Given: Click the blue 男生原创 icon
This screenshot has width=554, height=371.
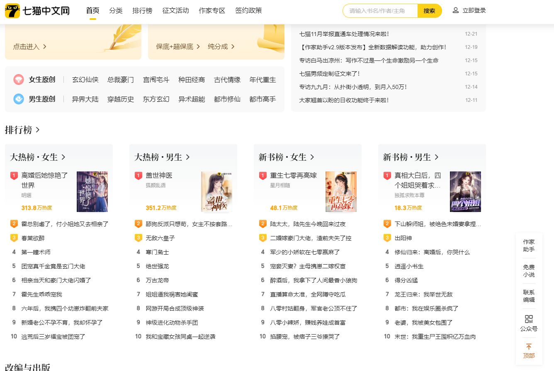Looking at the screenshot, I should [19, 99].
